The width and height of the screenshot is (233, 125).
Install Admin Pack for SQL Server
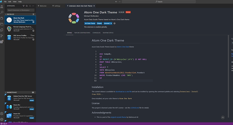pos(32,101)
